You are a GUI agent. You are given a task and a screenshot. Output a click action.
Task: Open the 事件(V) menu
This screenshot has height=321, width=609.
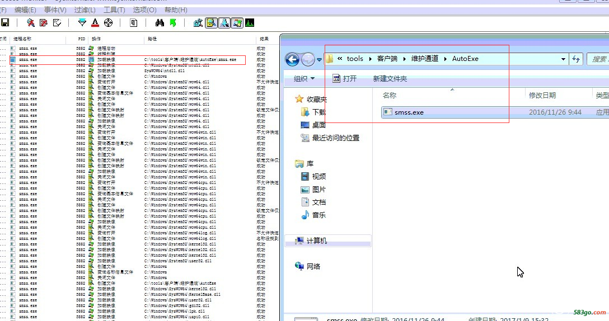pyautogui.click(x=55, y=10)
